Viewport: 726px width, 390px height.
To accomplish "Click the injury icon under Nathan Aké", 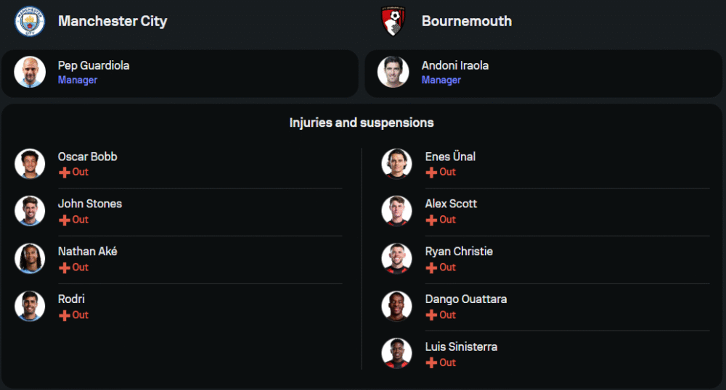I will click(x=65, y=267).
